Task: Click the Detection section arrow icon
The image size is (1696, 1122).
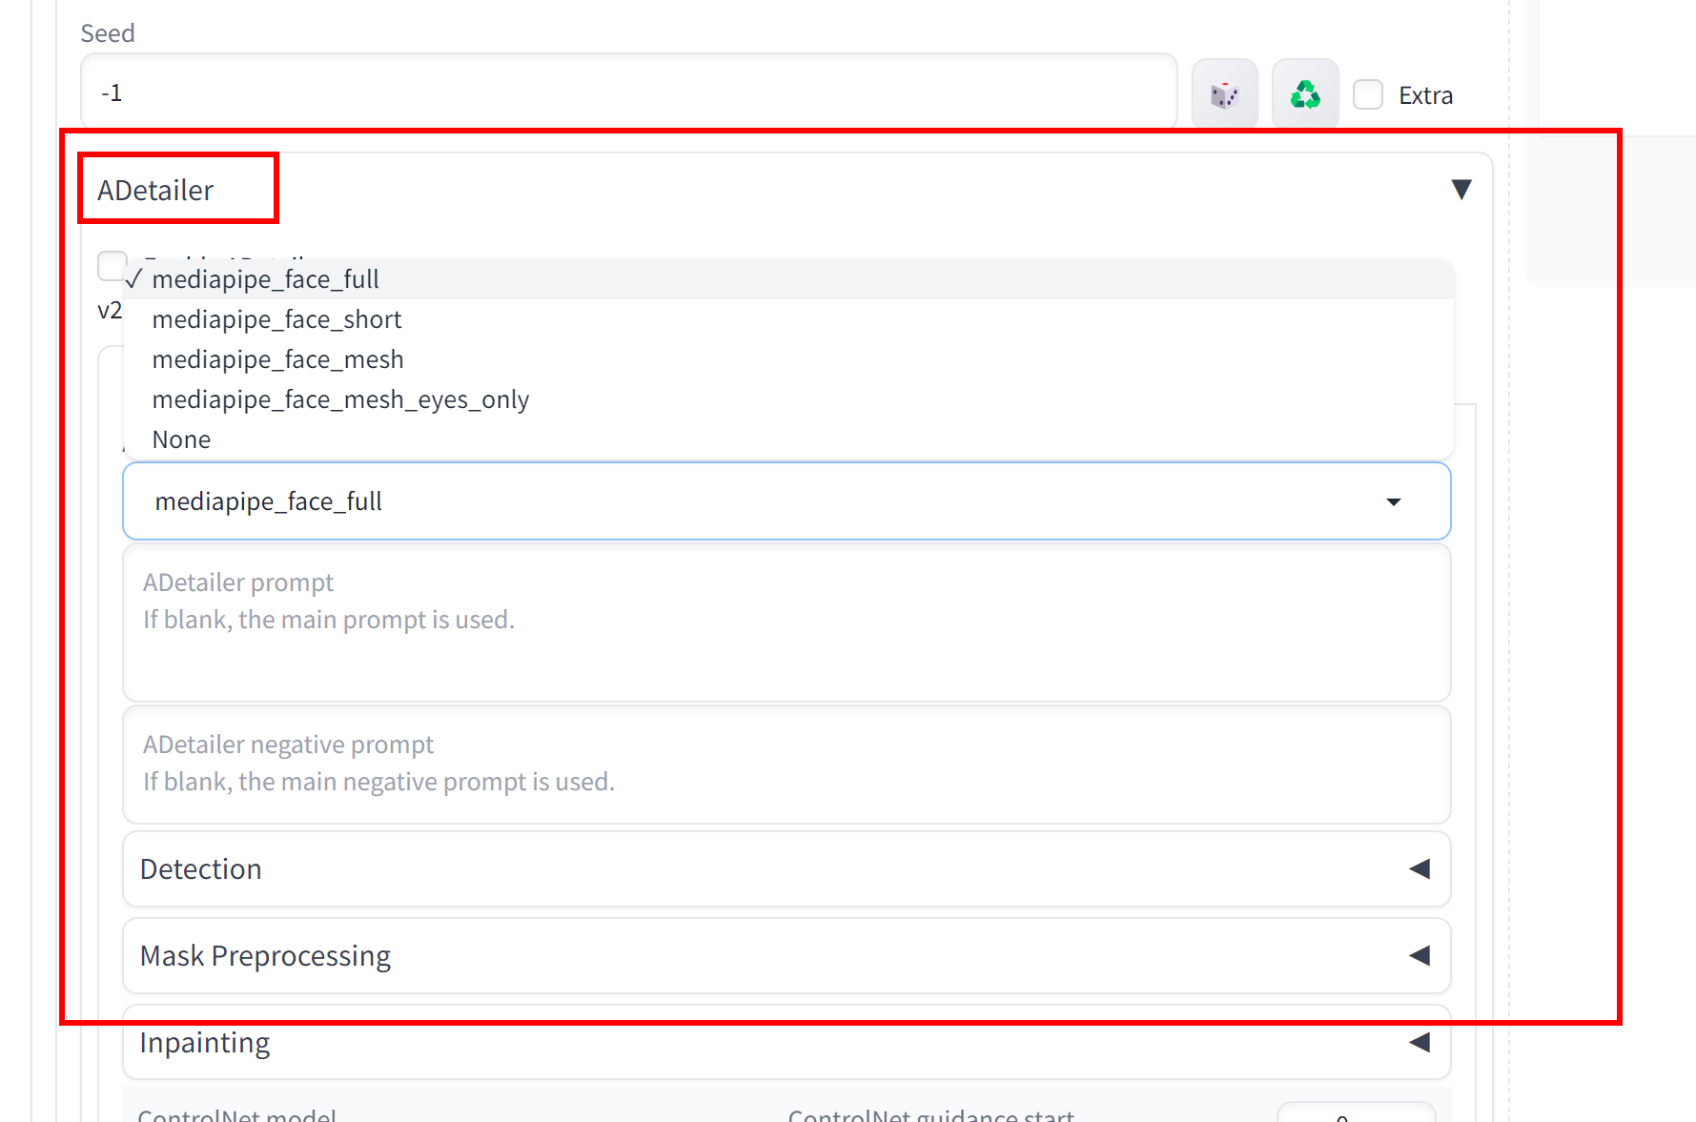Action: 1420,868
